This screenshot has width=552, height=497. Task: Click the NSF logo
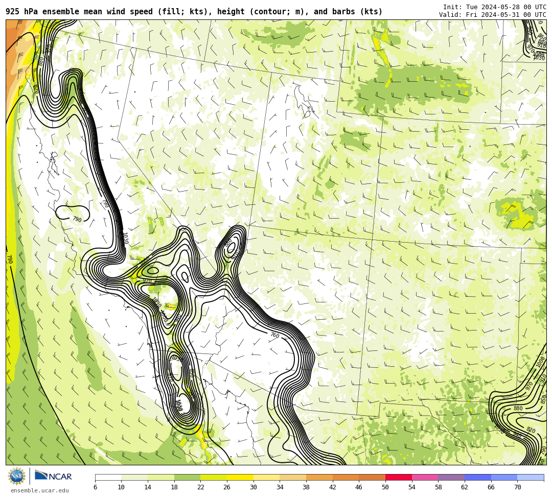(16, 476)
